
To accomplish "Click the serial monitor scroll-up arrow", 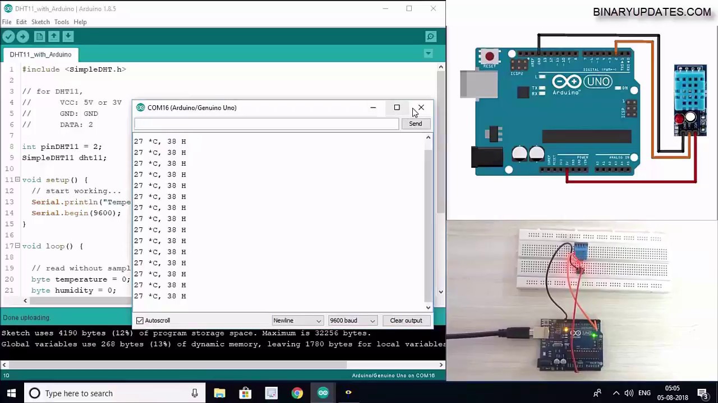I will pyautogui.click(x=428, y=138).
